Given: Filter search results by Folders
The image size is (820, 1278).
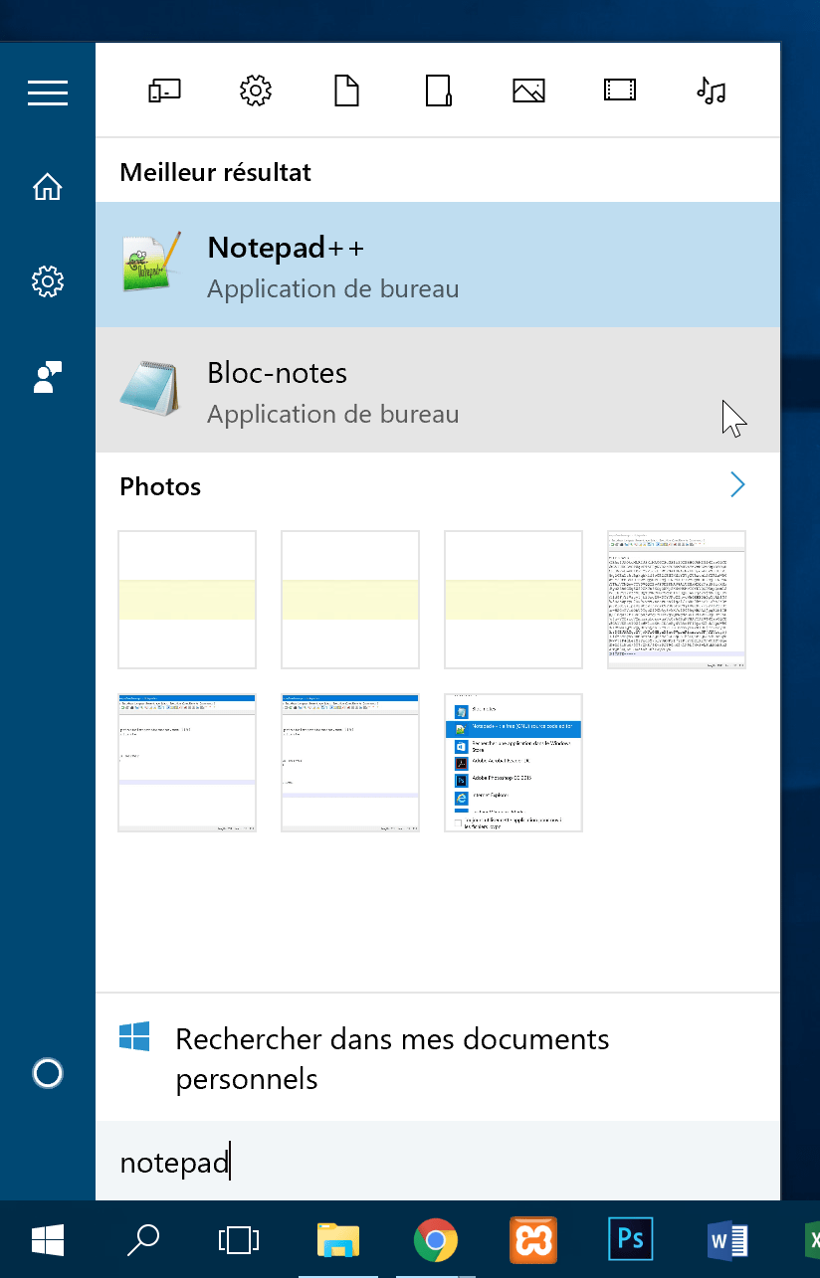Looking at the screenshot, I should pyautogui.click(x=438, y=91).
